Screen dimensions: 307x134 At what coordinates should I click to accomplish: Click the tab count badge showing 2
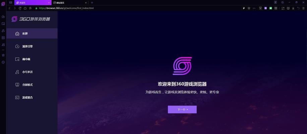coord(275,2)
